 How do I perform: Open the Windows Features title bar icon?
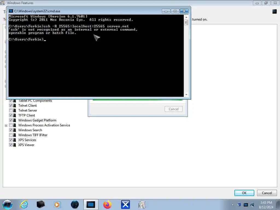2,3
